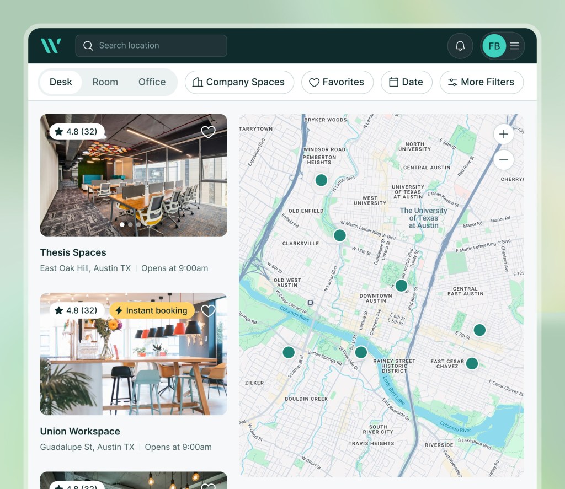Select the map pin near East Cesar Chavez
The width and height of the screenshot is (565, 489).
pyautogui.click(x=472, y=363)
